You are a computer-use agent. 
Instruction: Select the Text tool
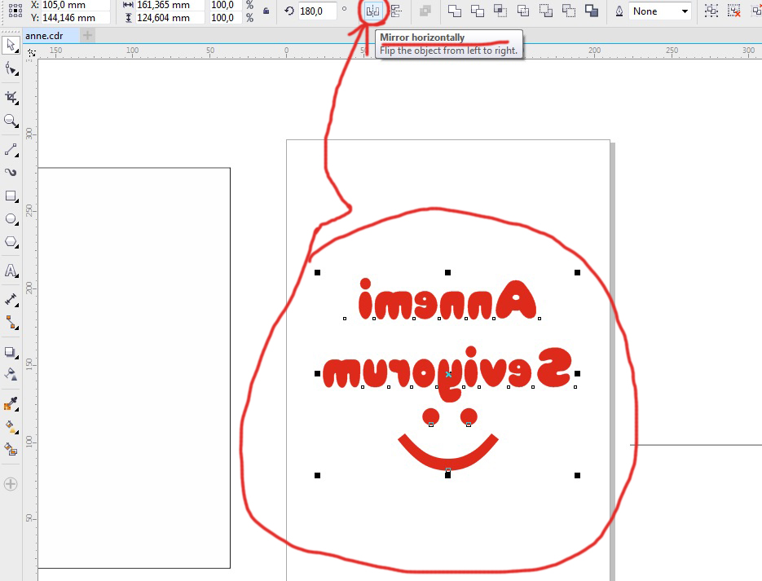(11, 271)
